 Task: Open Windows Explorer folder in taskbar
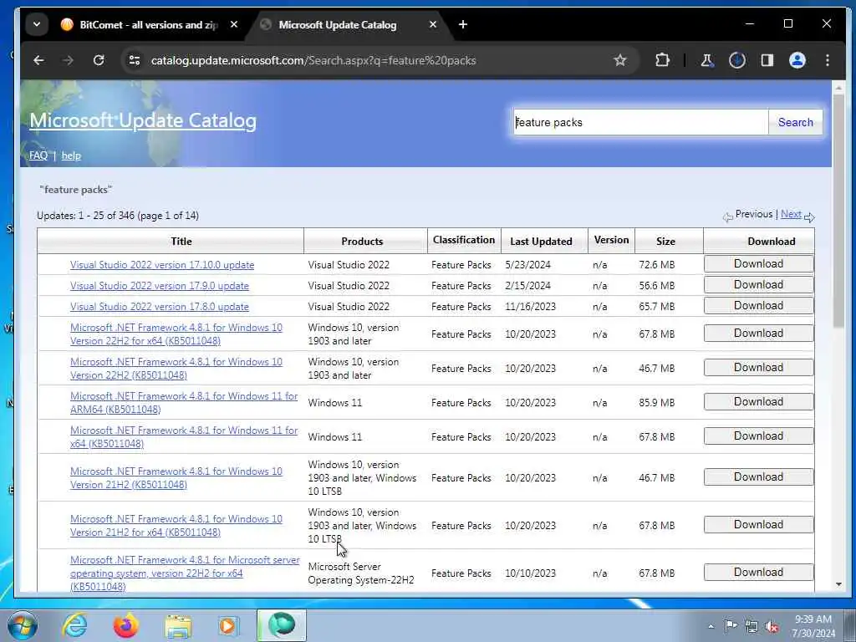178,625
